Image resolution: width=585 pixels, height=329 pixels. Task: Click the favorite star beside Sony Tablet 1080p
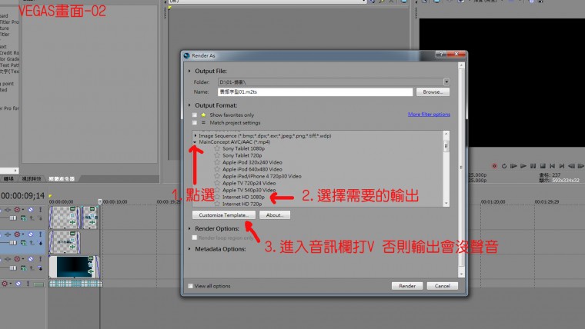click(217, 148)
